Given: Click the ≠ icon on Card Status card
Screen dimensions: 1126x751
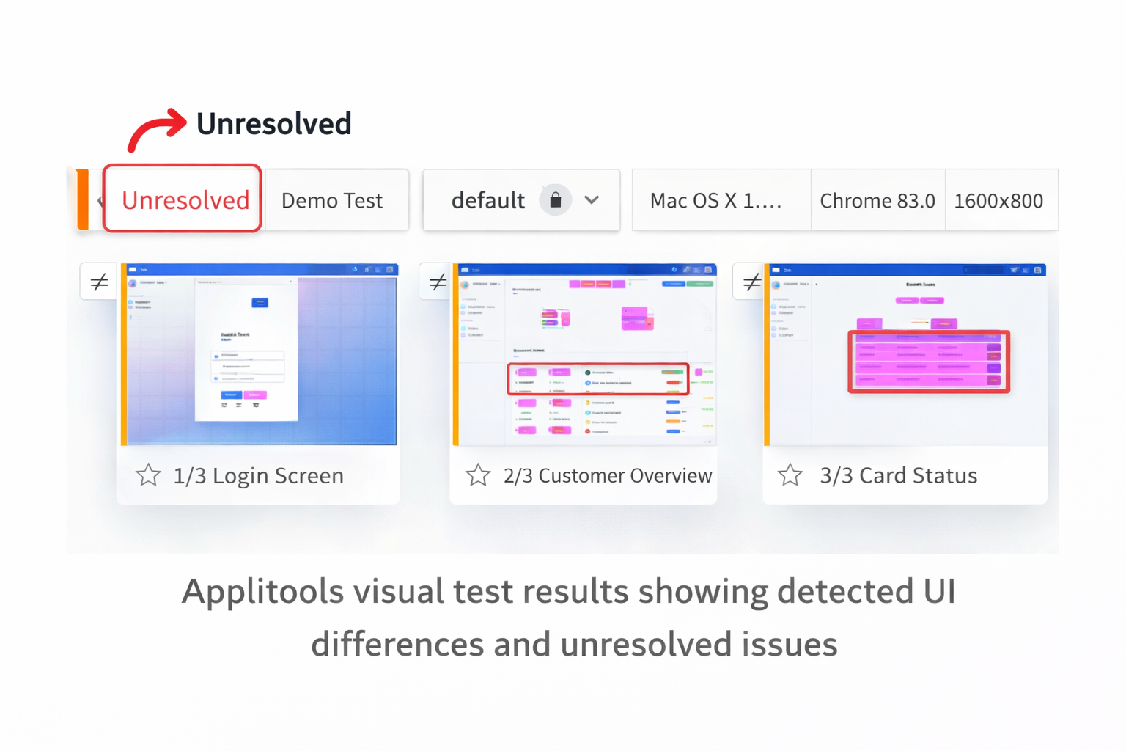Looking at the screenshot, I should 750,281.
